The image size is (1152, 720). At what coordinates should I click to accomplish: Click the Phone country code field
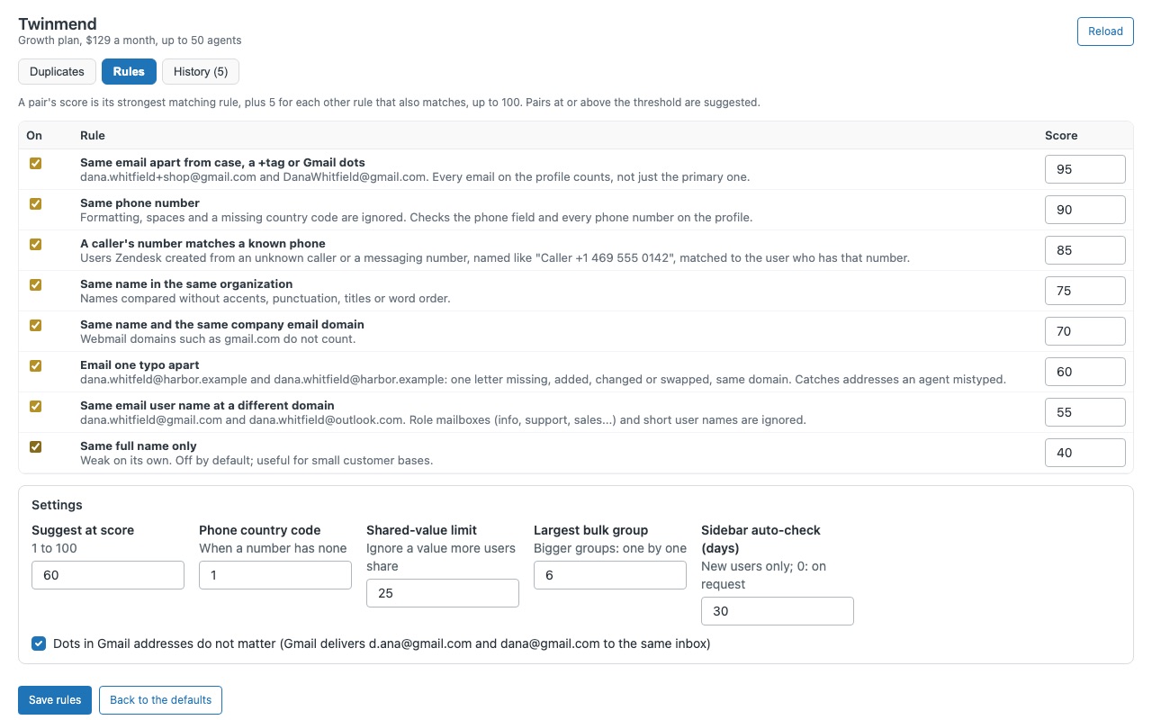(275, 575)
